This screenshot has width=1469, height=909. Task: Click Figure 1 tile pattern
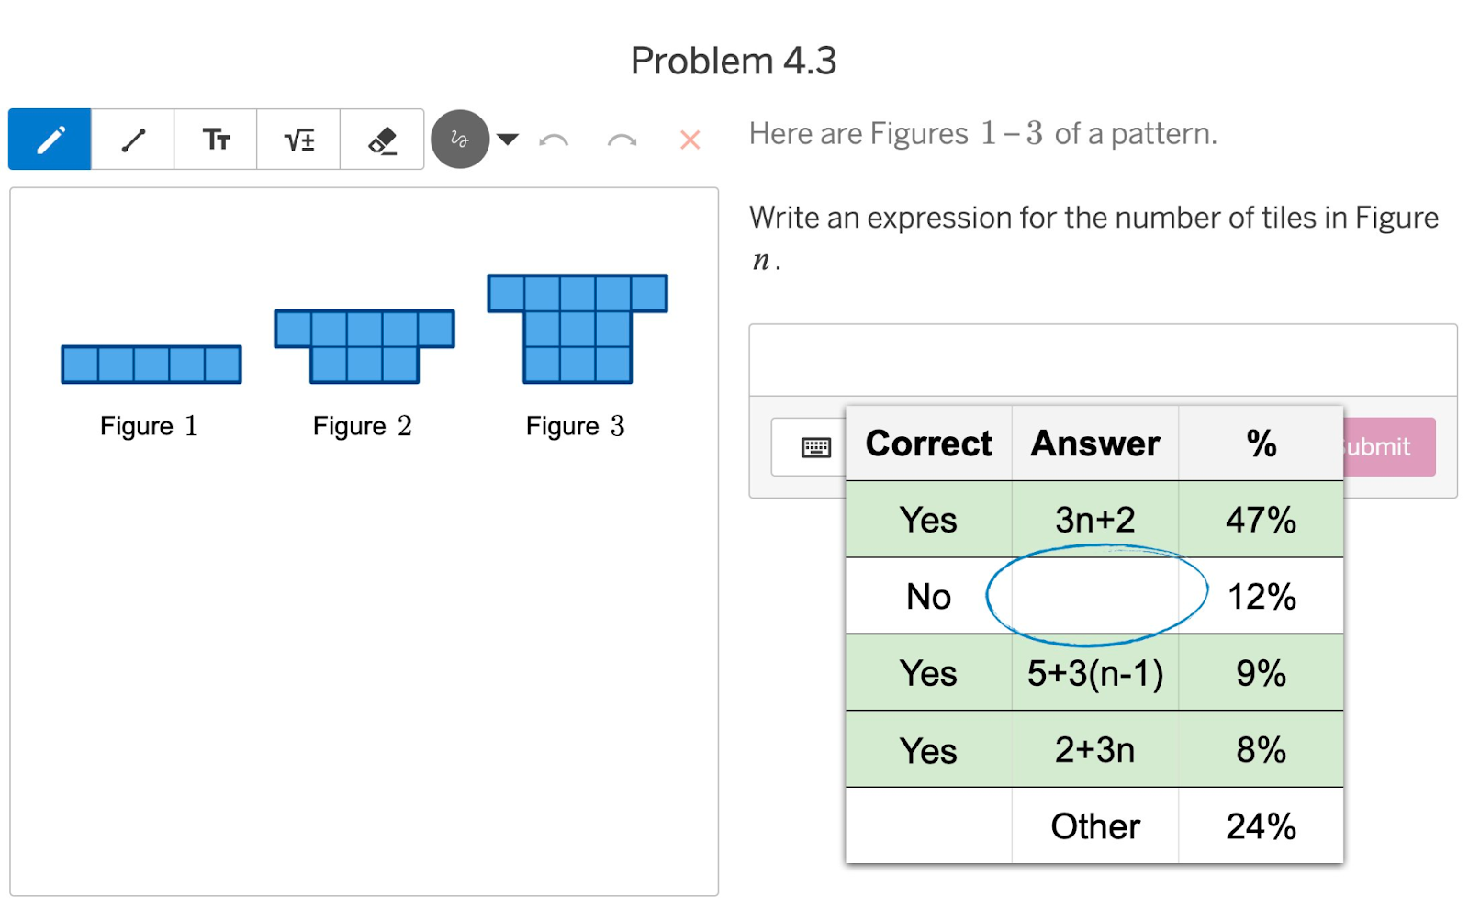coord(151,365)
